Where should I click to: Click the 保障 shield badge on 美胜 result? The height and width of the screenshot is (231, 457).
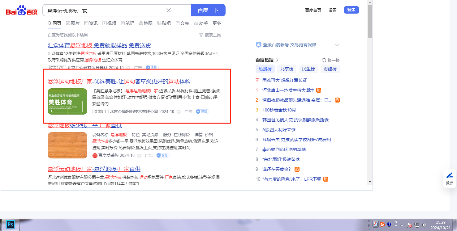click(202, 111)
